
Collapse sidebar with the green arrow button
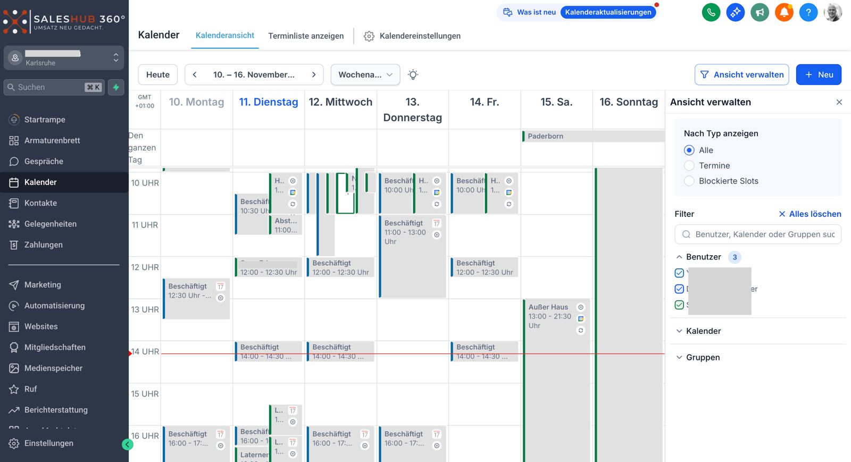[x=128, y=444]
